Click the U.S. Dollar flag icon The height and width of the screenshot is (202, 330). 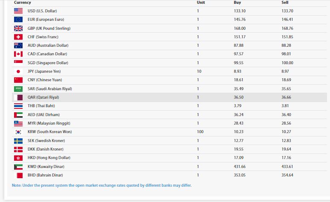point(18,11)
